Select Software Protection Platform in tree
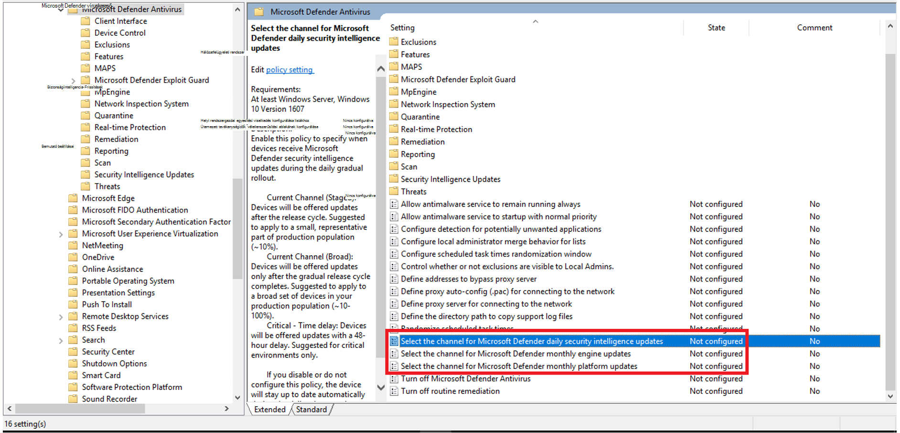The height and width of the screenshot is (433, 900). tap(132, 387)
